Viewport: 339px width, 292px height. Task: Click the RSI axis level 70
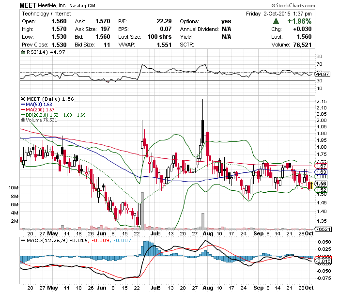click(319, 64)
